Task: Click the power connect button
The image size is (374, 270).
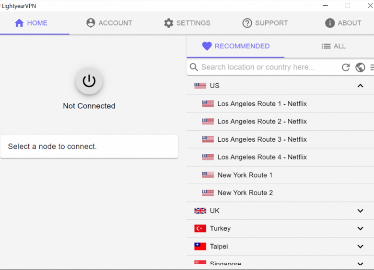Action: tap(89, 81)
